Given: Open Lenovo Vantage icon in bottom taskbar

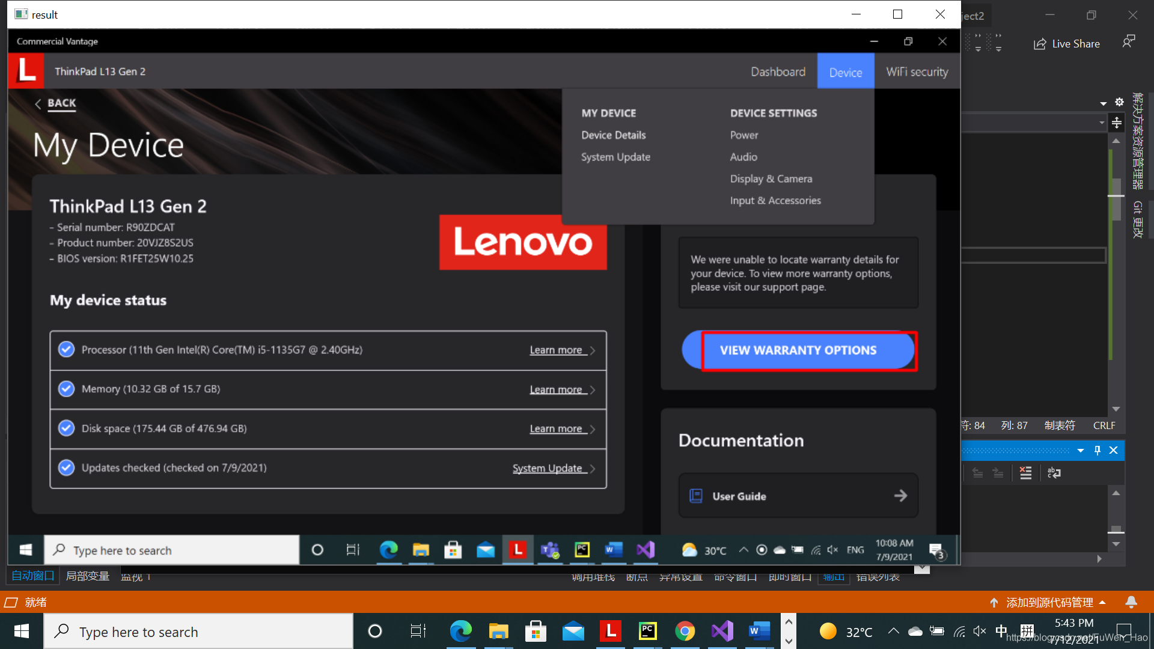Looking at the screenshot, I should (611, 631).
